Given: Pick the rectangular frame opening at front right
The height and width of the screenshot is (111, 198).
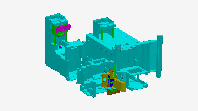Looking at the screenshot, I should [136, 71].
